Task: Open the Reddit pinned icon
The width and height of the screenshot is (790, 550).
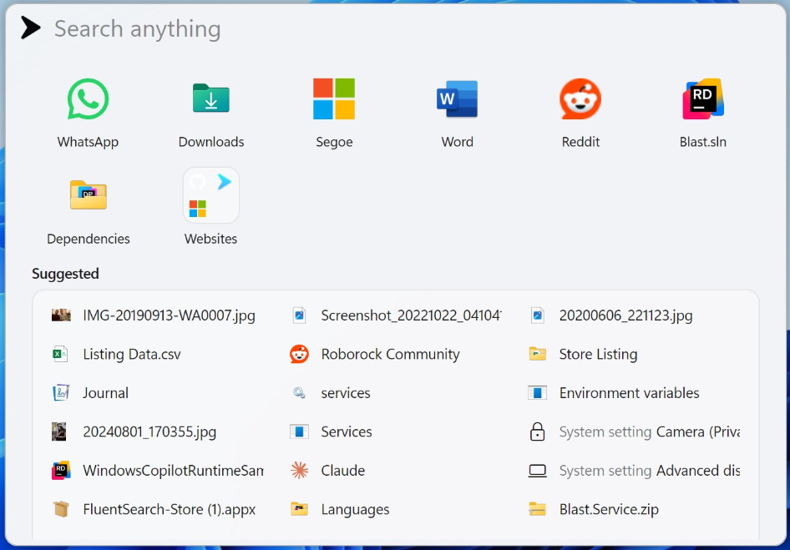Action: pos(580,98)
